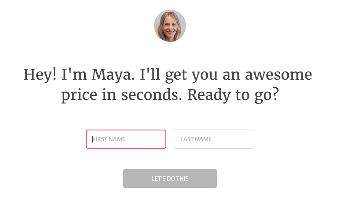This screenshot has height=204, width=349.
Task: Submit with the gray Let's Do This button
Action: (170, 179)
